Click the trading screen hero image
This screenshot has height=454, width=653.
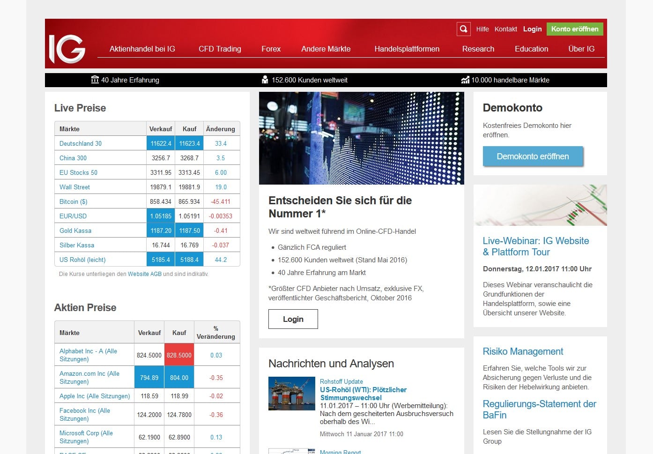pos(362,138)
